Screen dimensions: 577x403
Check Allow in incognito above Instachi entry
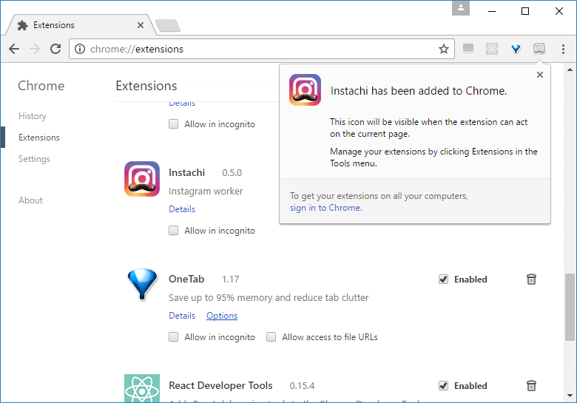click(x=173, y=124)
